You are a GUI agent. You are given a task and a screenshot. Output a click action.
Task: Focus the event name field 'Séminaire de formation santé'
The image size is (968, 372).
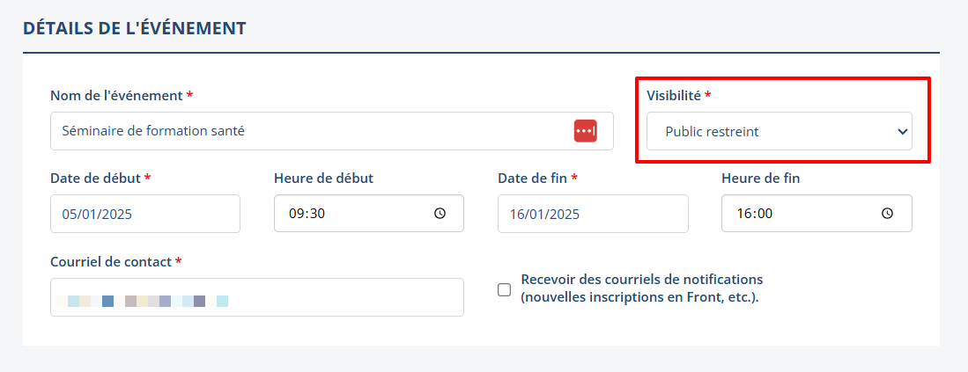point(308,131)
